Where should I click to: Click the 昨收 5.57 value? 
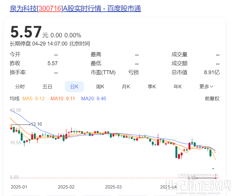(52, 63)
